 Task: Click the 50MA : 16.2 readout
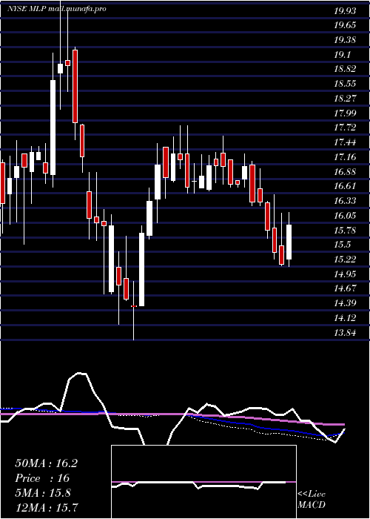[46, 463]
